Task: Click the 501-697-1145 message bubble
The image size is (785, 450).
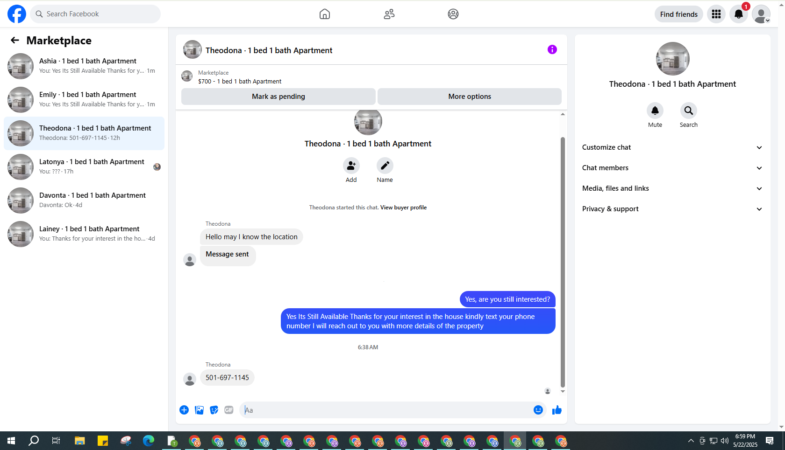Action: 227,378
